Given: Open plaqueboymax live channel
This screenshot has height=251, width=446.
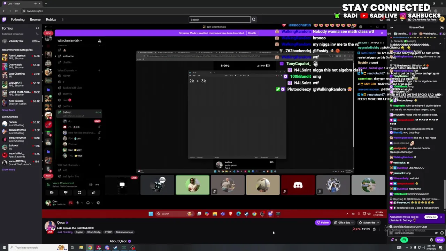Looking at the screenshot, I should tap(21, 139).
